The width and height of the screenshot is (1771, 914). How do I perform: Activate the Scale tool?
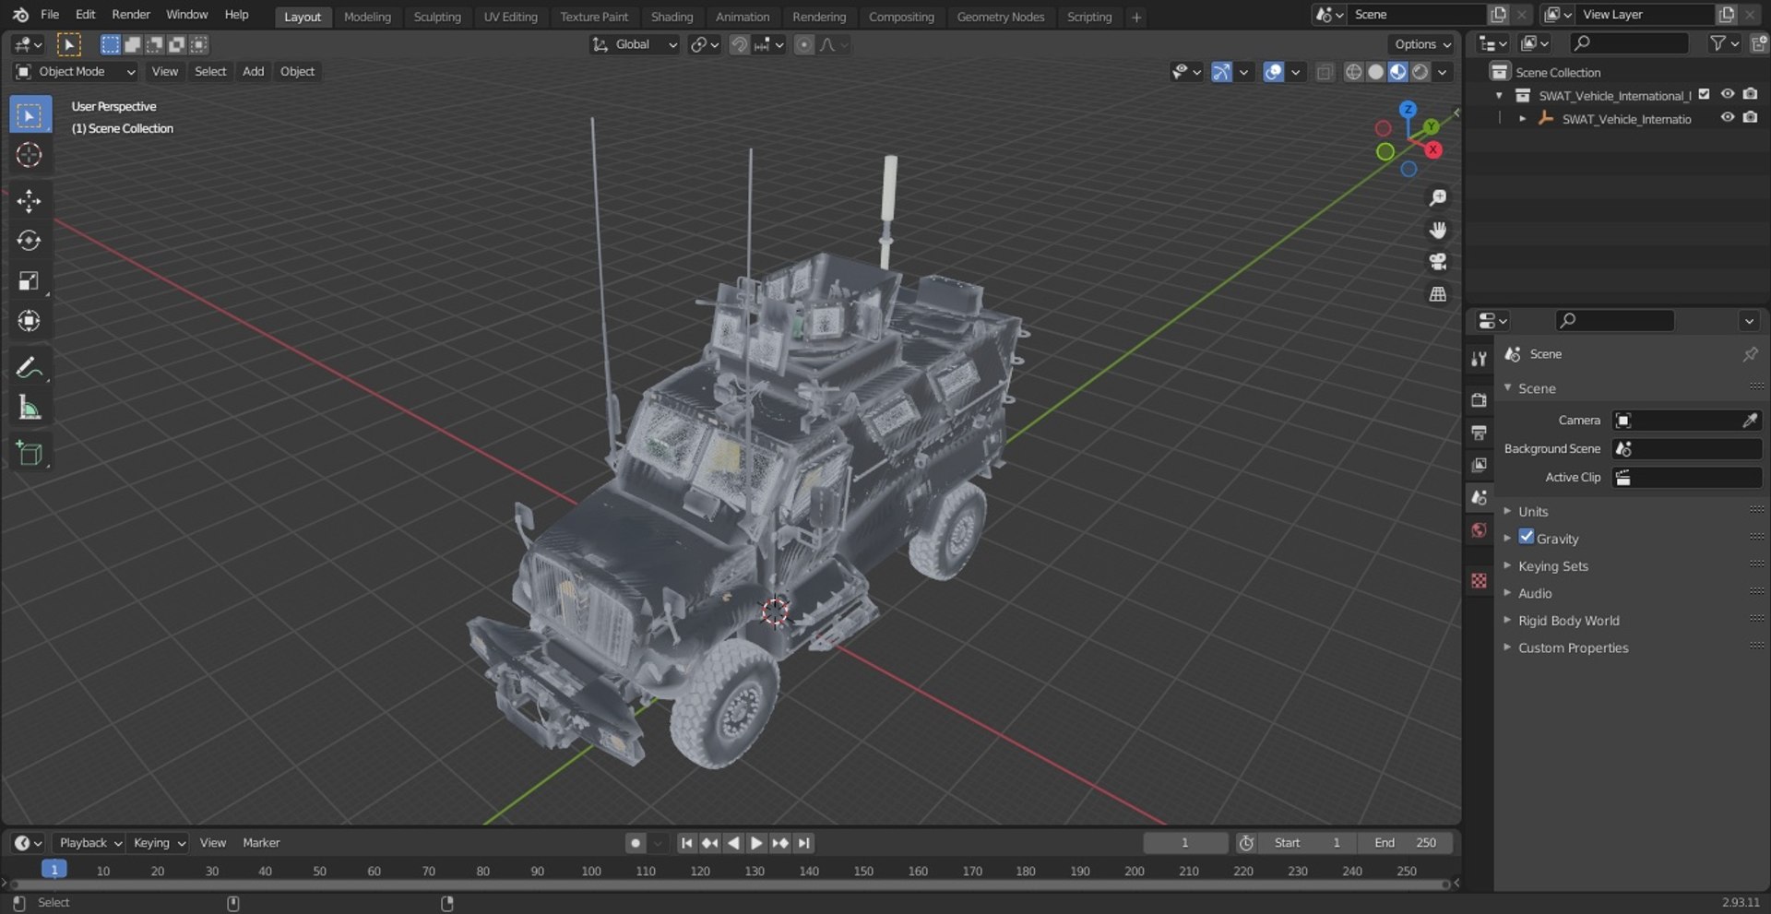30,281
